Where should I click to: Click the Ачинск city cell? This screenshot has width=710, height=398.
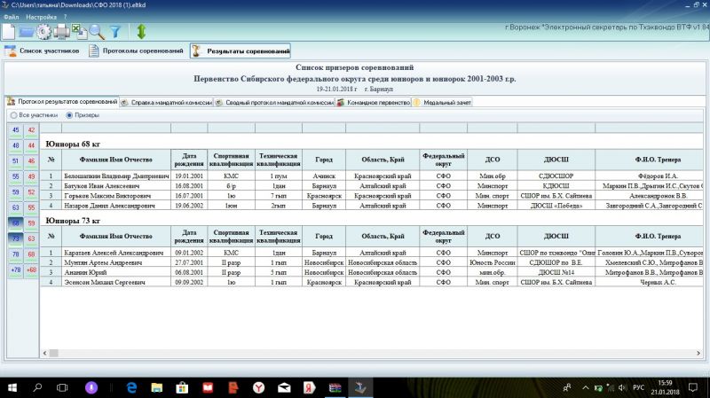[x=324, y=176]
